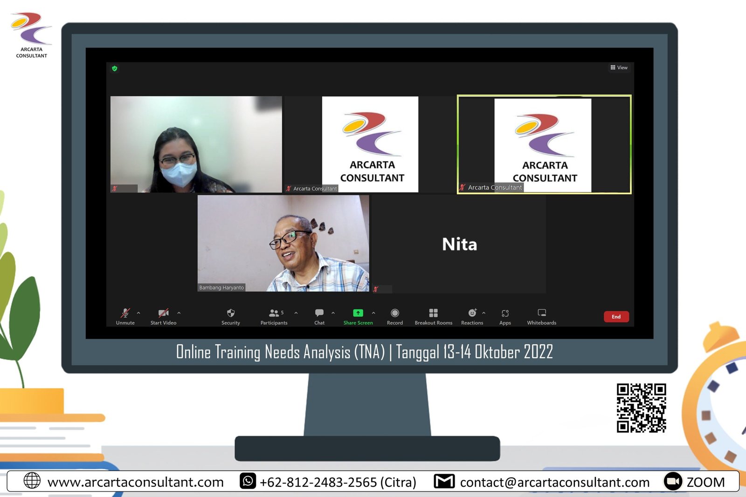Select Bambang Haryanto's video tile
Image resolution: width=746 pixels, height=497 pixels.
283,243
